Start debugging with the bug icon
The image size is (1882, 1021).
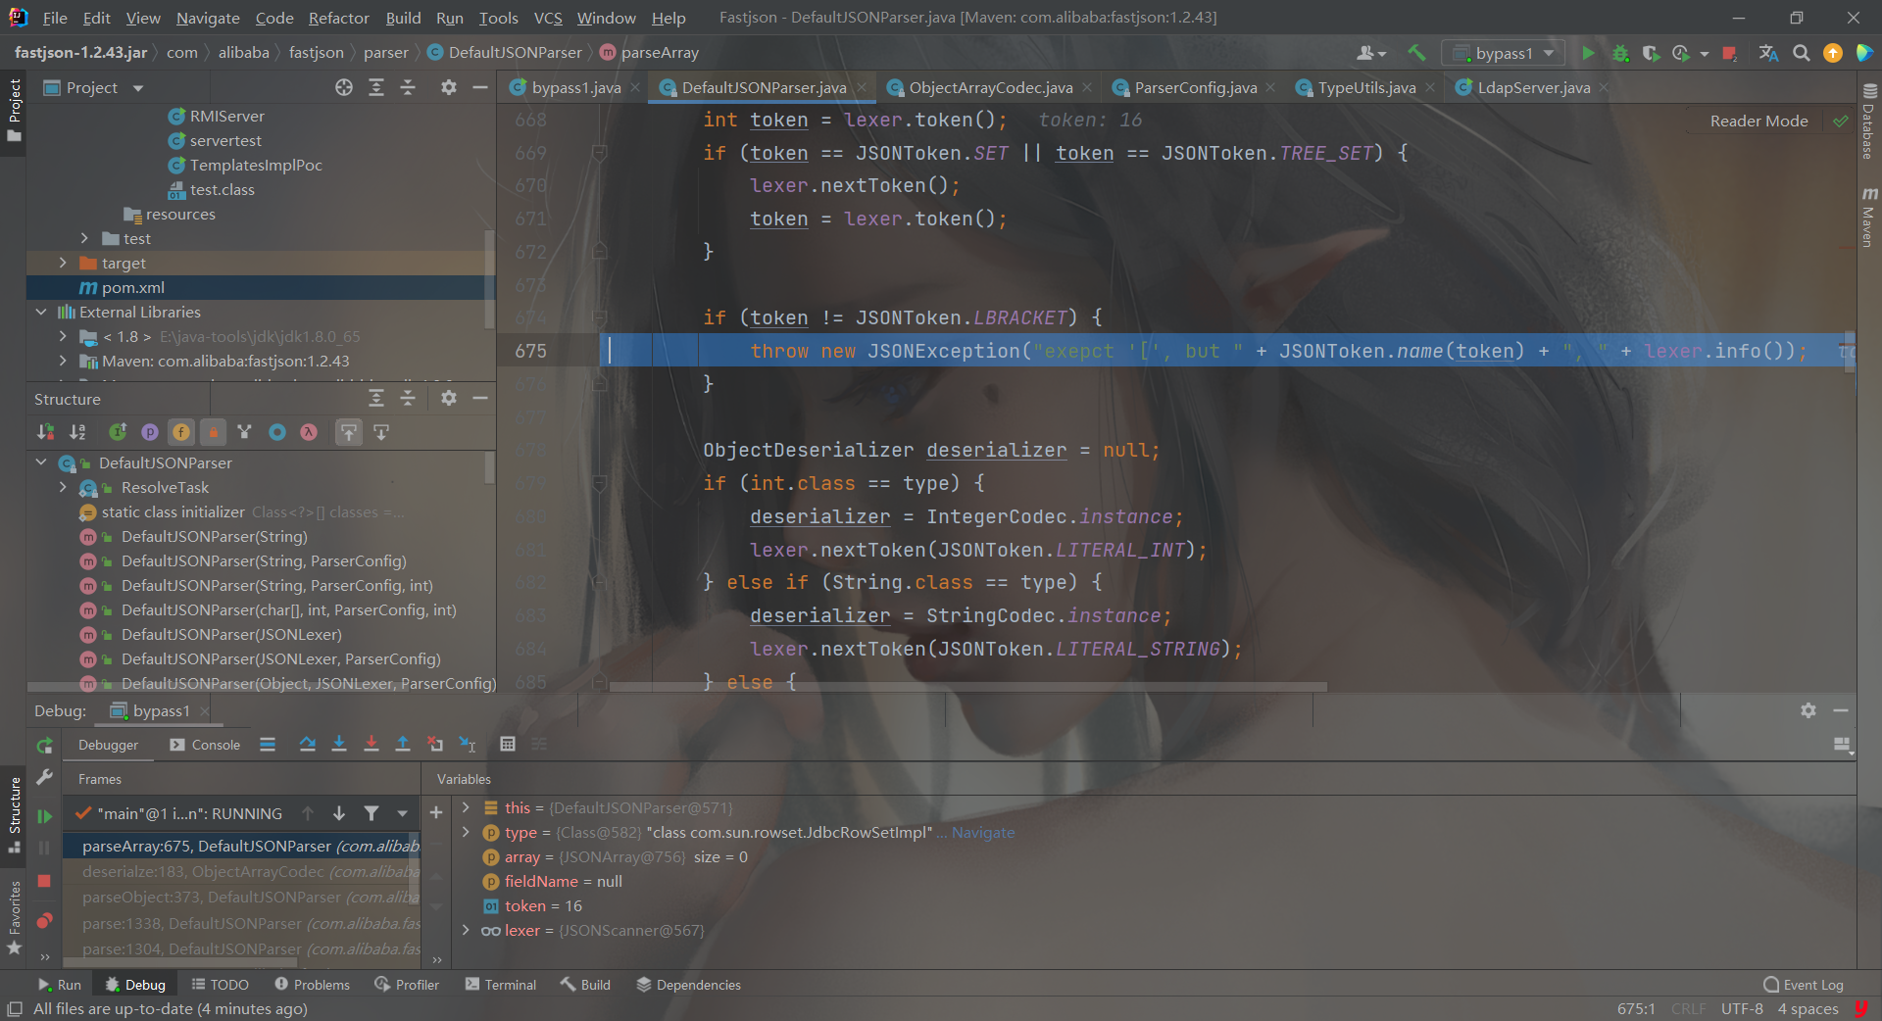click(x=1620, y=53)
